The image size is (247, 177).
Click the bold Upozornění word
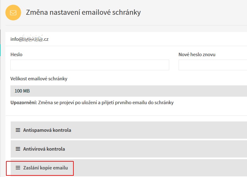click(24, 103)
